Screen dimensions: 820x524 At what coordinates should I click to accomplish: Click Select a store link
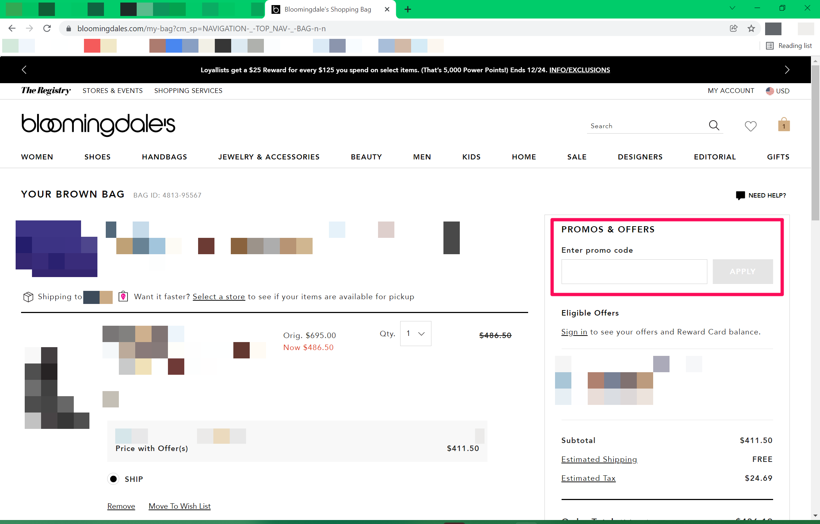click(x=218, y=297)
